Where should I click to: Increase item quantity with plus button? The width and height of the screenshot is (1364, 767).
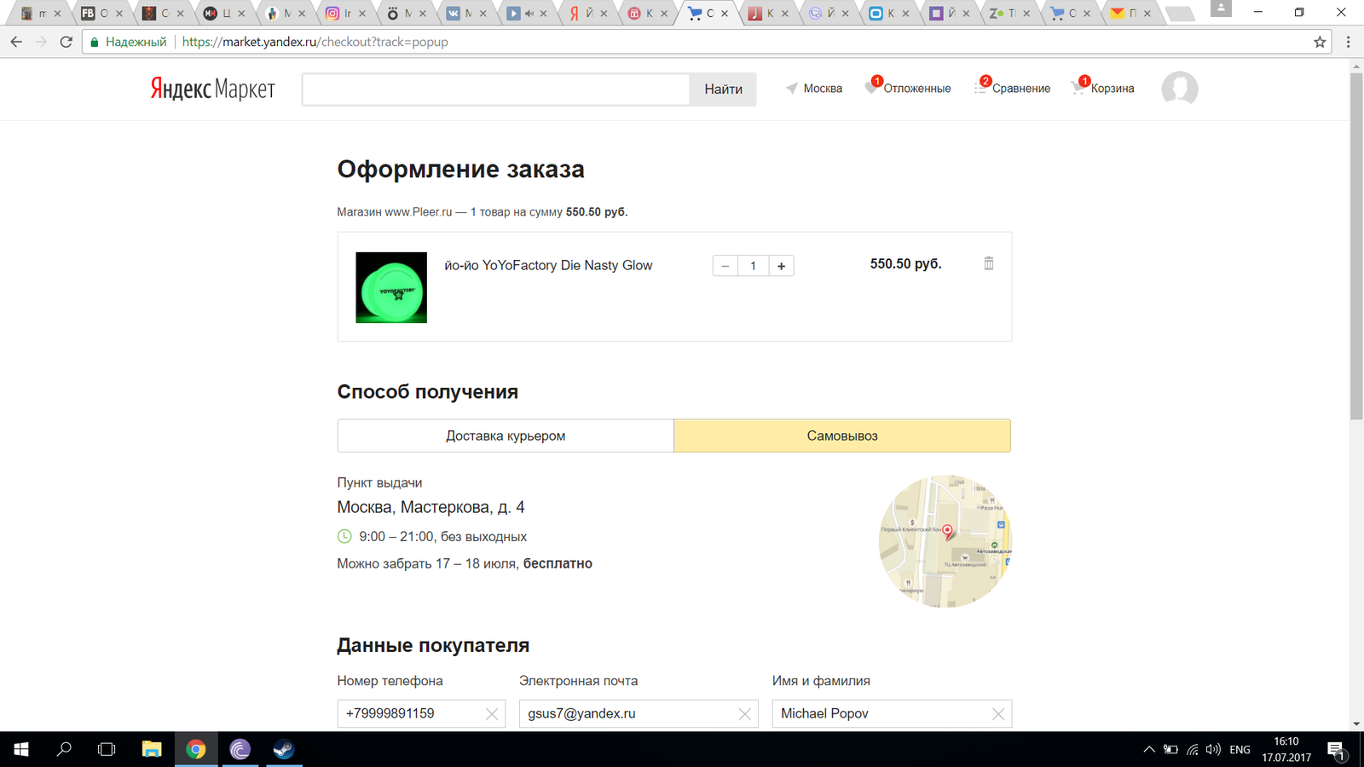[x=781, y=266]
